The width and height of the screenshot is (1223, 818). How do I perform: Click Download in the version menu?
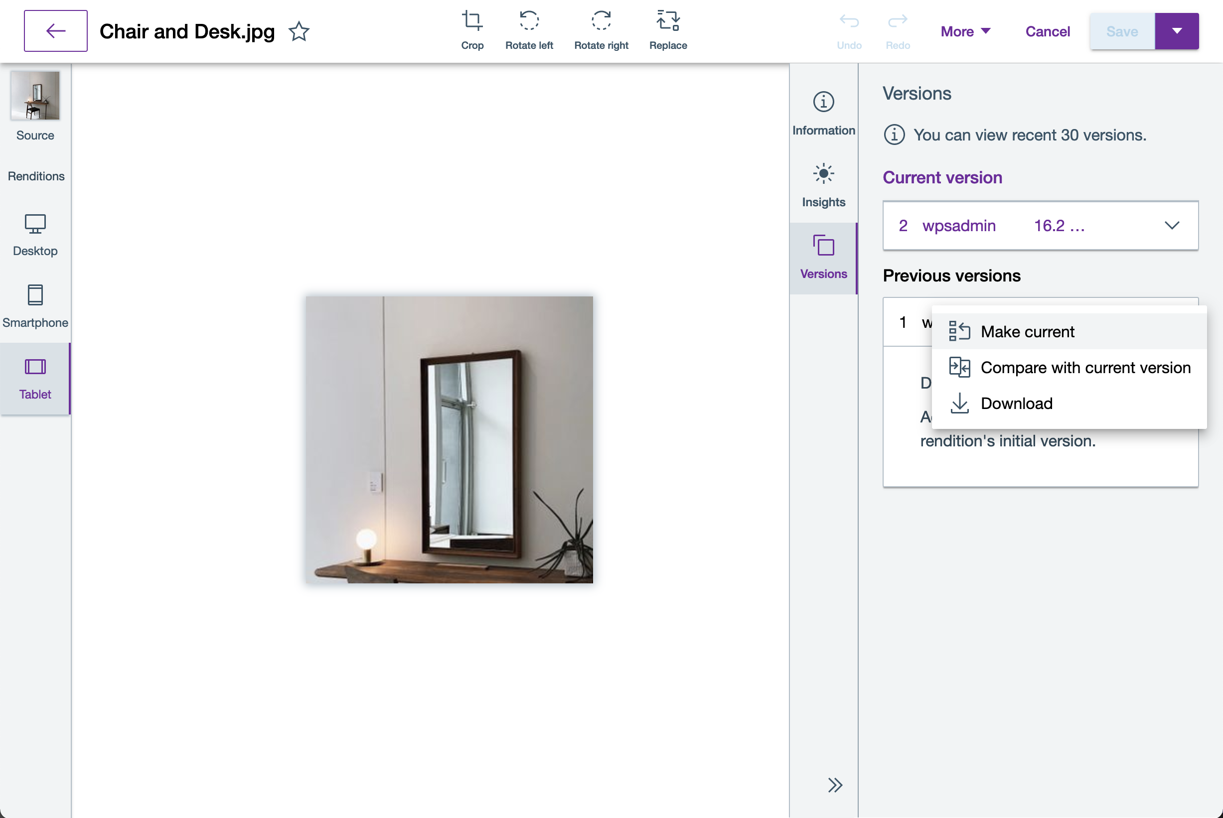point(1016,403)
